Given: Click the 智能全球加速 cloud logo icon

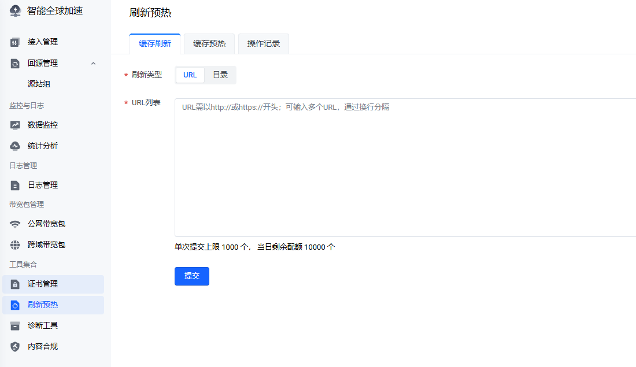Looking at the screenshot, I should 15,11.
